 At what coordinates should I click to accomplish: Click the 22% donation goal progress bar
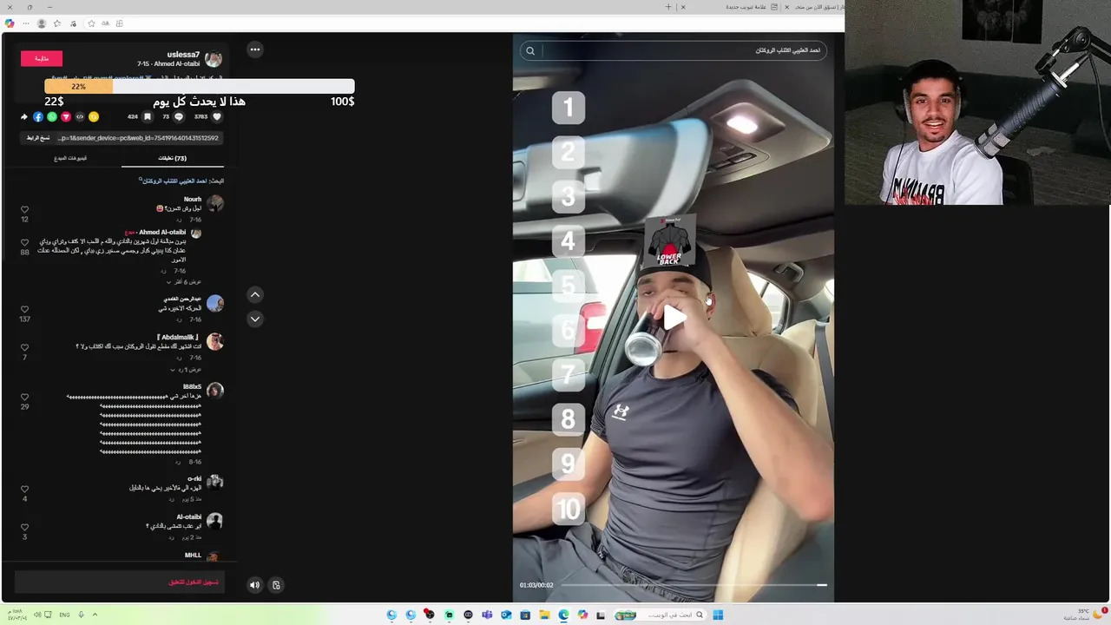point(200,87)
